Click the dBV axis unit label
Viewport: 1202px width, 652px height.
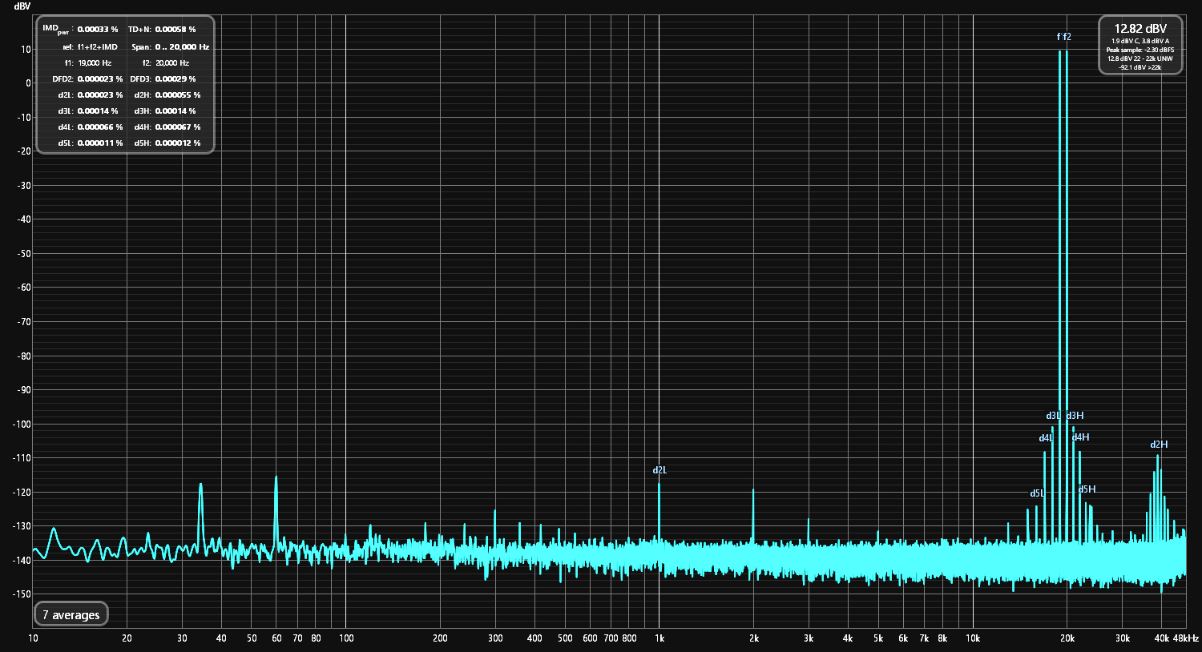[x=22, y=6]
